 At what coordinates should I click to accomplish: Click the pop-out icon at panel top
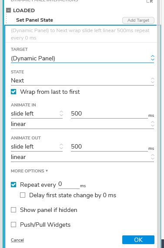click(150, 1)
